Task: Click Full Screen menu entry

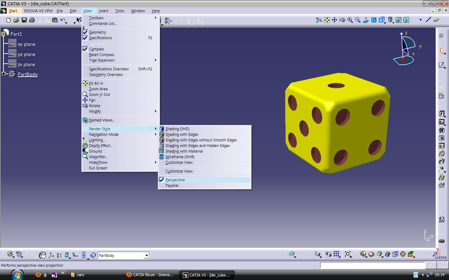Action: pyautogui.click(x=121, y=168)
